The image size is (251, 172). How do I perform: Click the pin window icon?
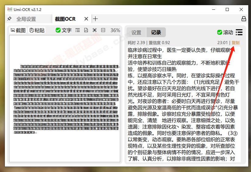[9, 19]
